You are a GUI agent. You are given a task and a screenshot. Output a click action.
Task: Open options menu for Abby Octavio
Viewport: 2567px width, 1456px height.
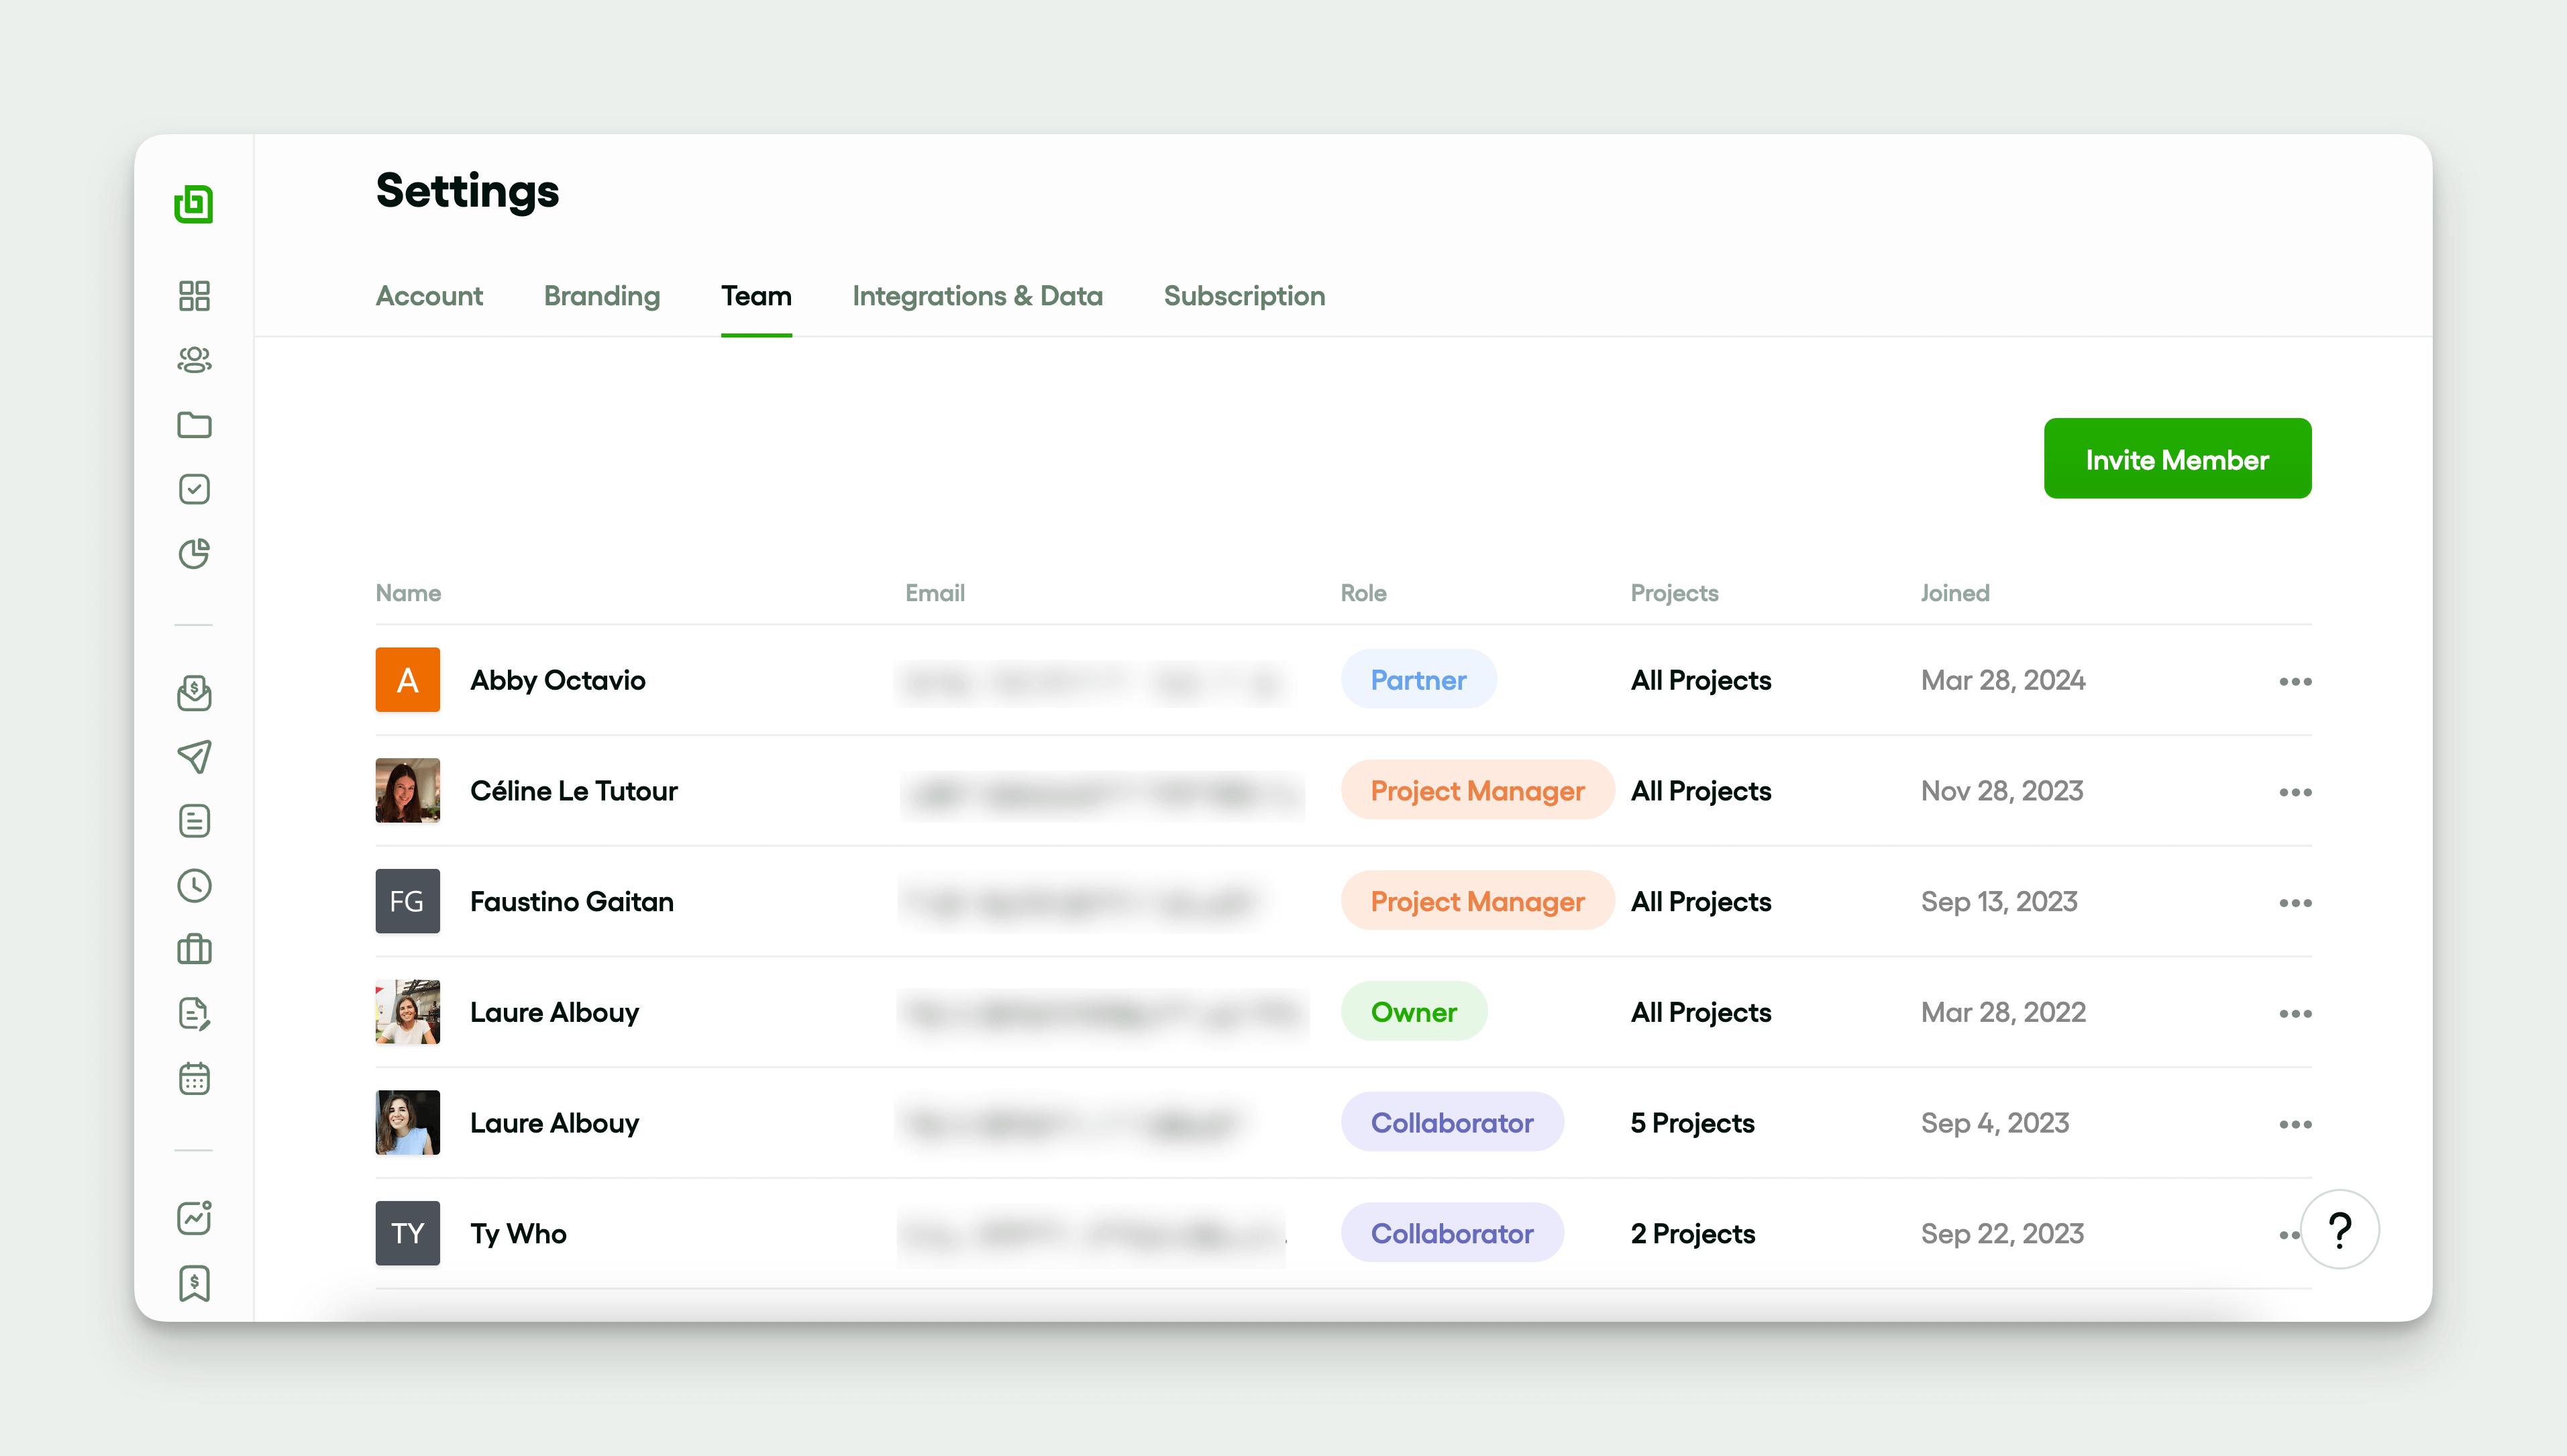tap(2295, 682)
